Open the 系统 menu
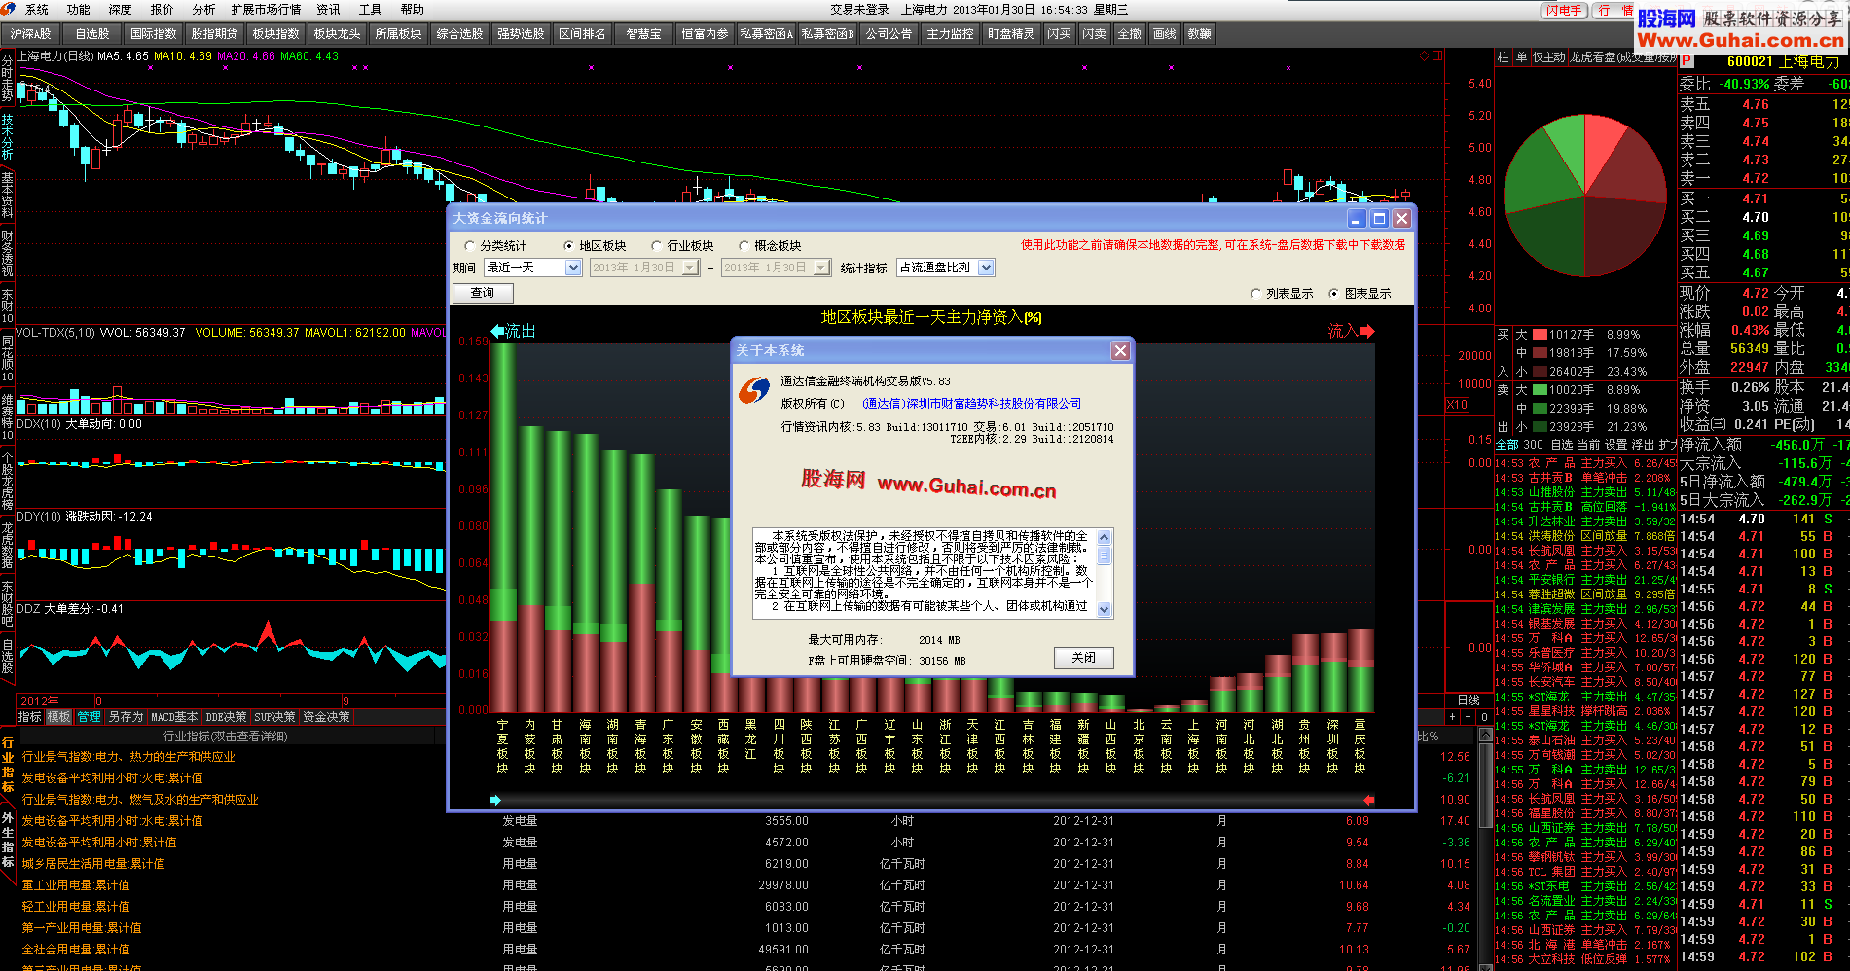 pyautogui.click(x=36, y=10)
